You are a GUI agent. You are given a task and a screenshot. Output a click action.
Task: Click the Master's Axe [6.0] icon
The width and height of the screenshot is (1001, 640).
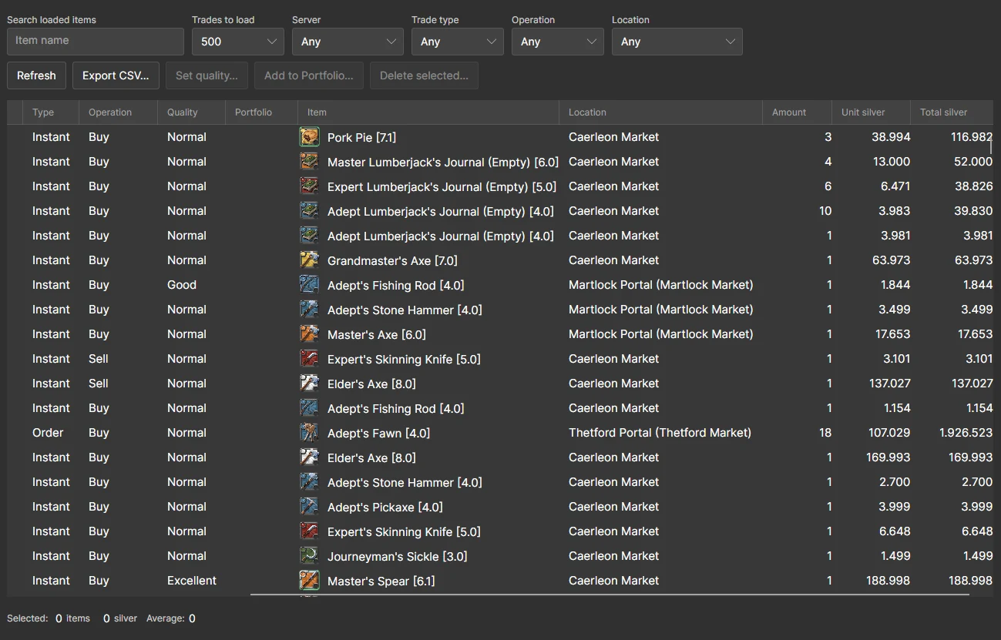309,334
